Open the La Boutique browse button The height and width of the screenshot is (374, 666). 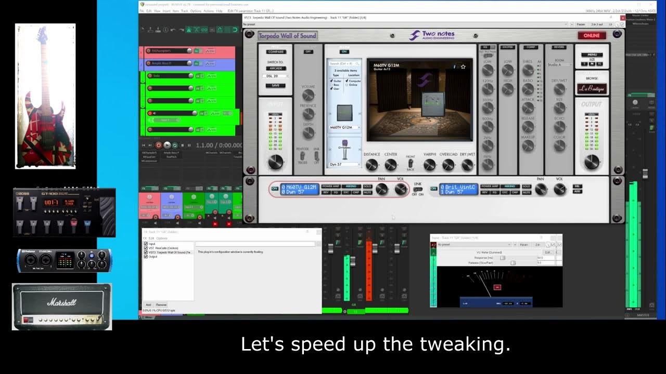coord(591,89)
